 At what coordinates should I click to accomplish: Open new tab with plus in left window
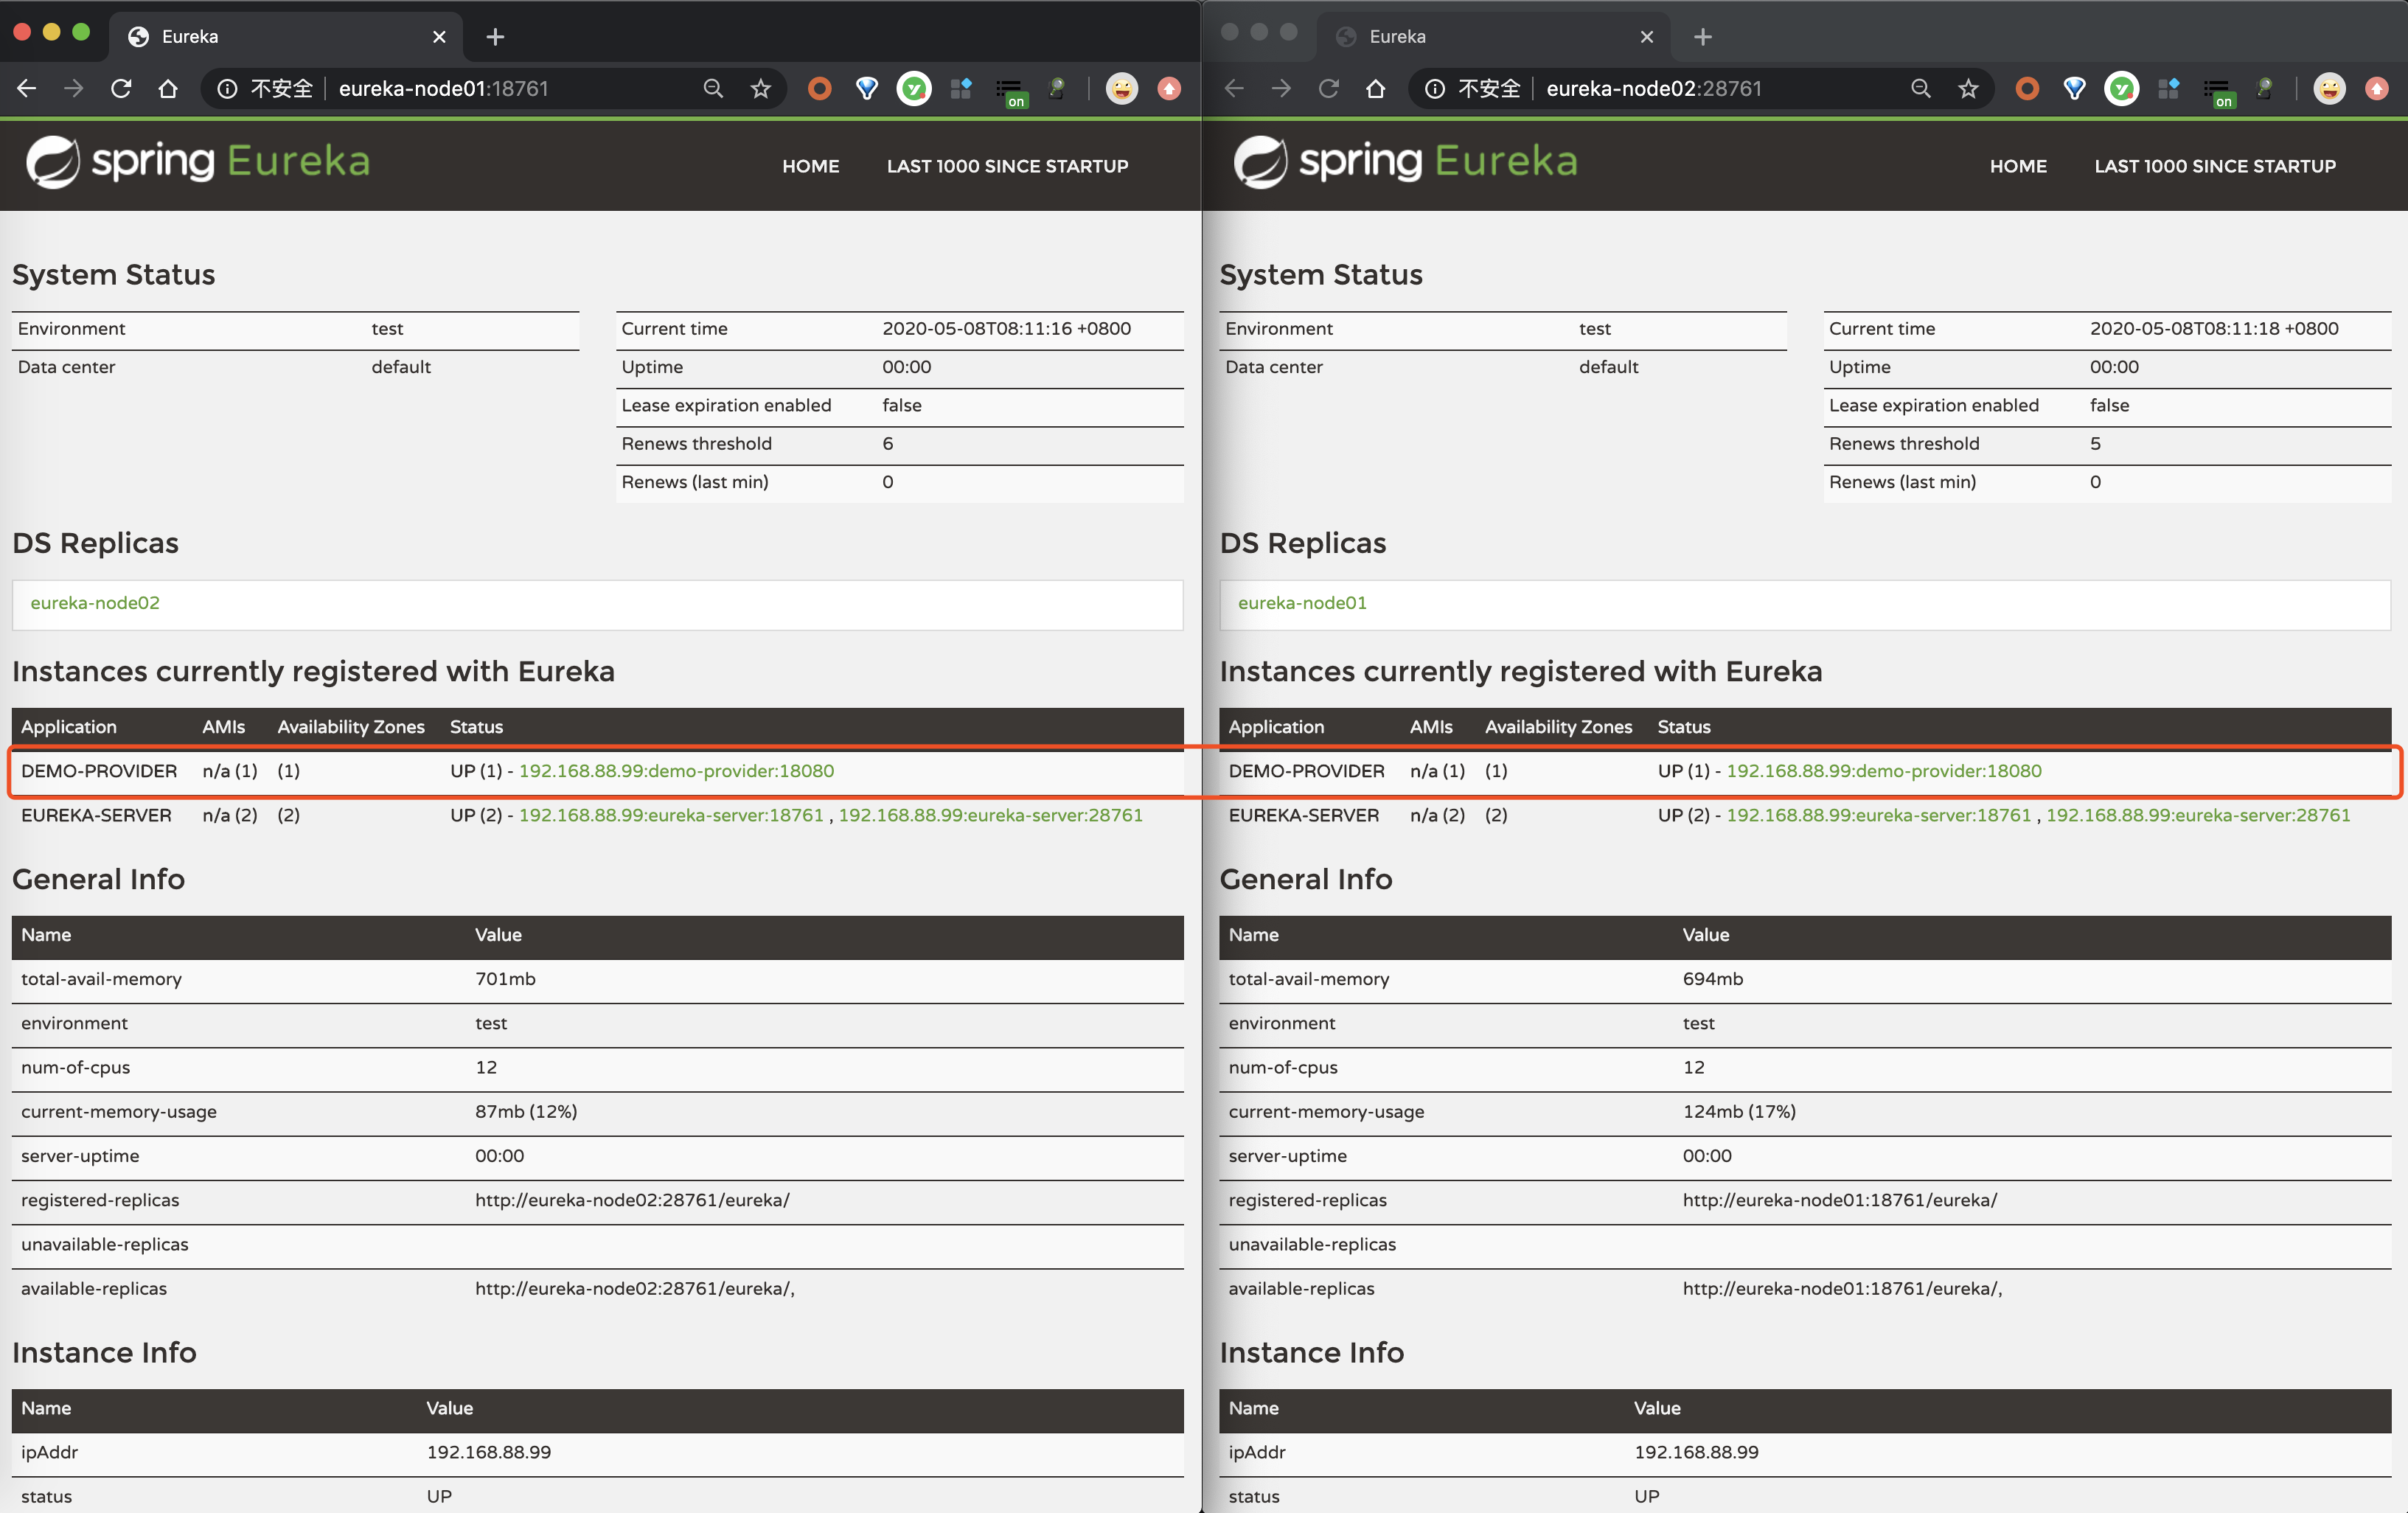(x=495, y=37)
